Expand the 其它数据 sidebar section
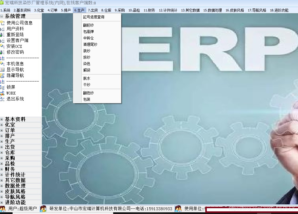Screen dimensions: 298x214 [x=1, y=180]
